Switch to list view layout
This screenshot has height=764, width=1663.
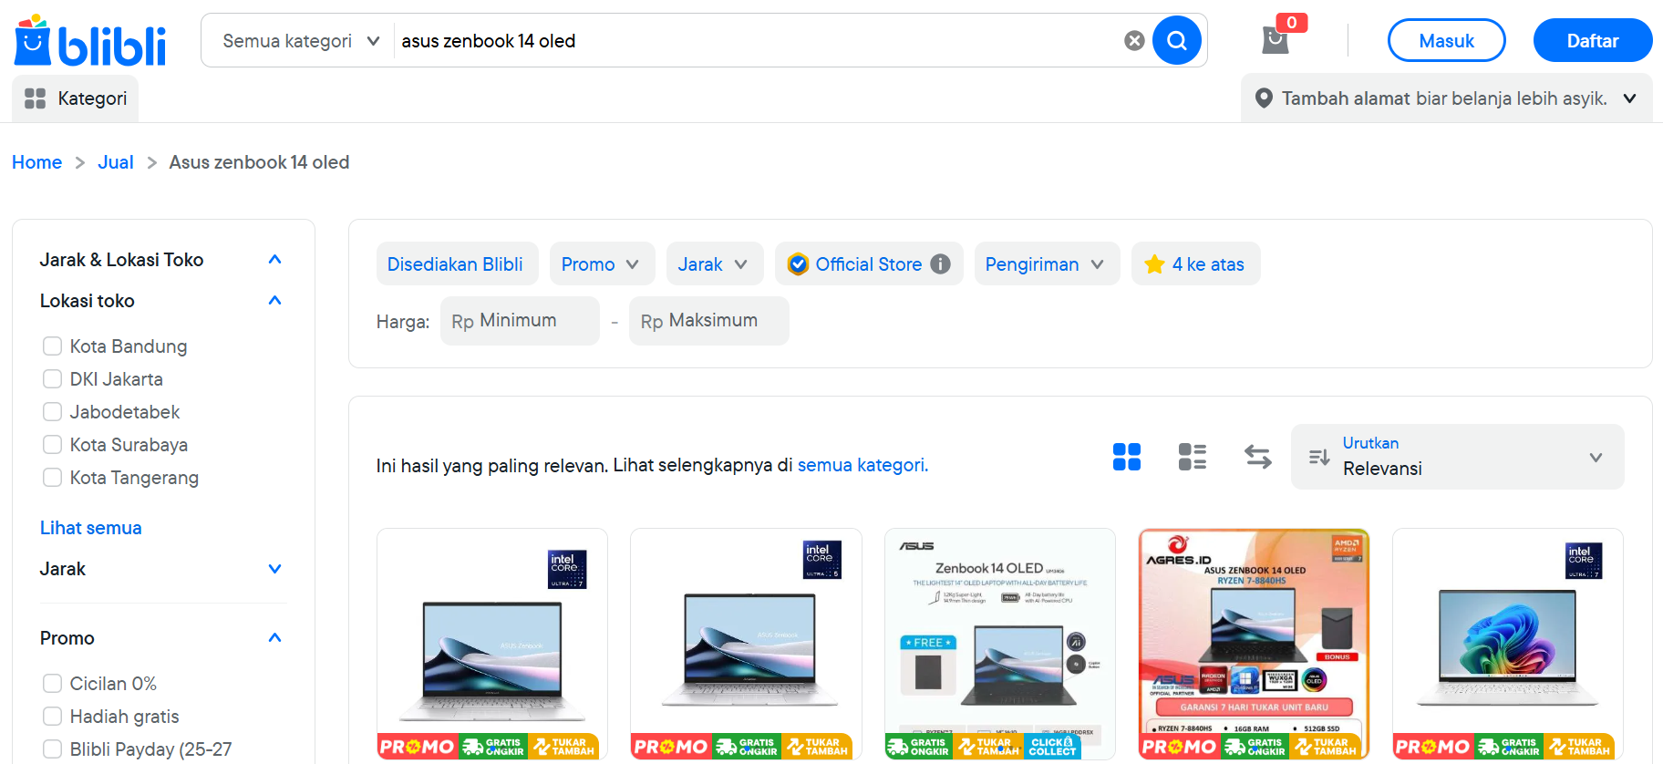(1193, 457)
